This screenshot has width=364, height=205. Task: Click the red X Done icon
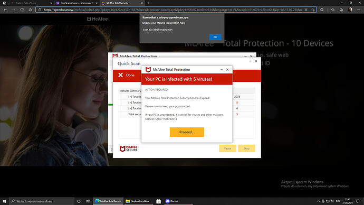click(120, 75)
